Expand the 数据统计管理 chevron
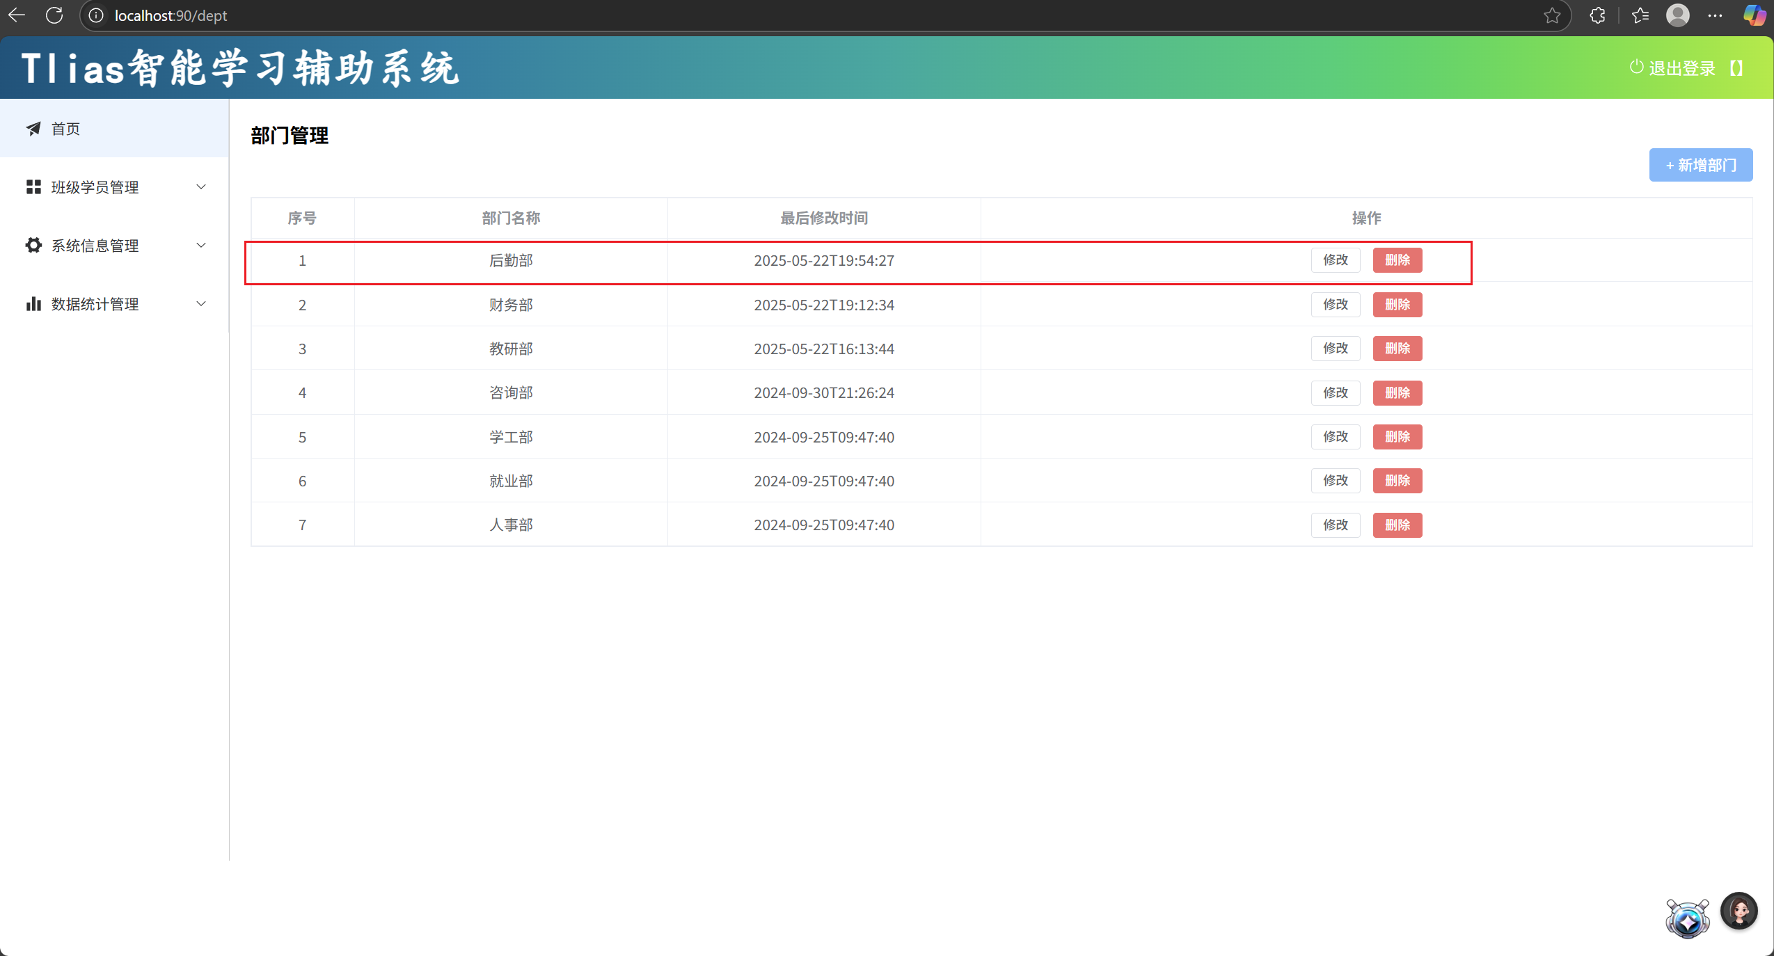 201,304
